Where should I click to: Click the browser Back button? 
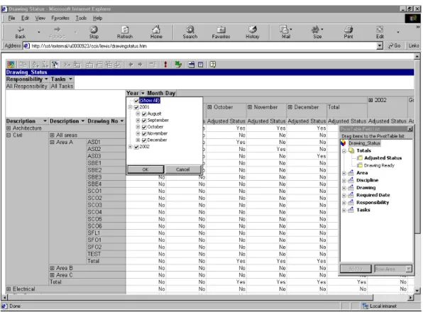[x=21, y=33]
